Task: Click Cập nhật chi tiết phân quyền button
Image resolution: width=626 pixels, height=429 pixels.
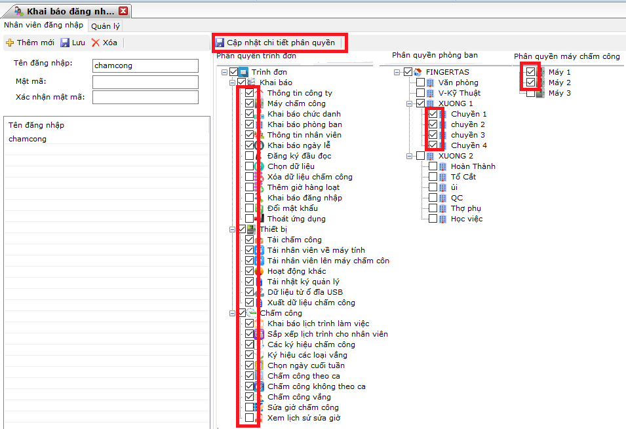Action: click(280, 43)
